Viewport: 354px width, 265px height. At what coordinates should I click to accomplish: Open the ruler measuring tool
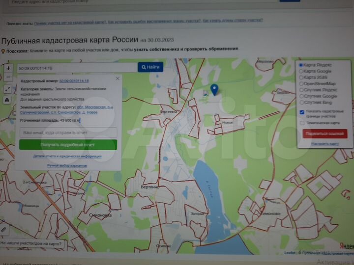click(4, 230)
